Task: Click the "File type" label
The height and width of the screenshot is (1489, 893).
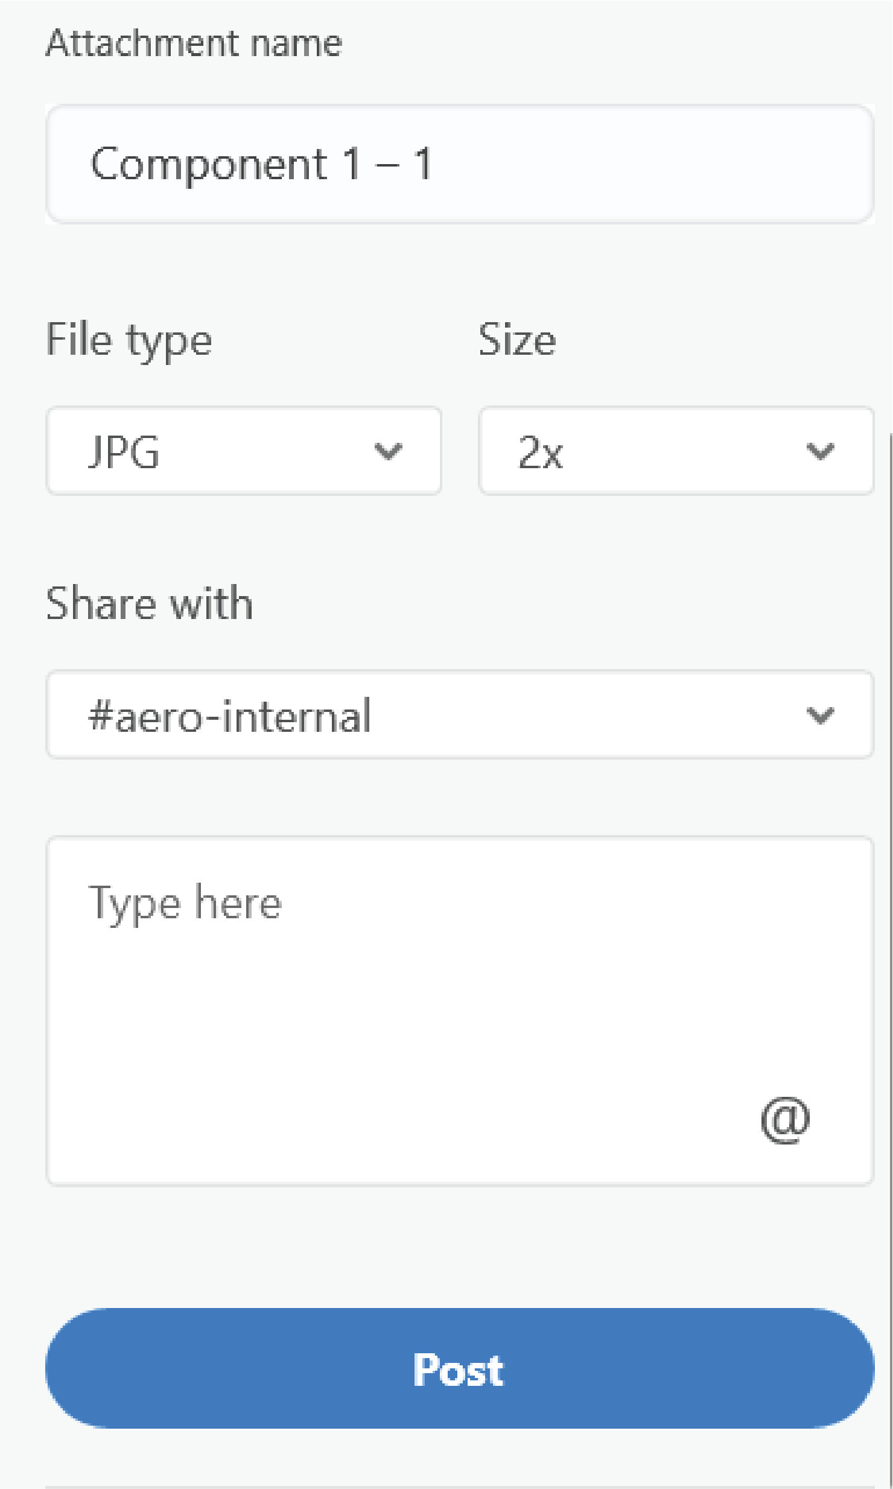Action: pos(129,340)
